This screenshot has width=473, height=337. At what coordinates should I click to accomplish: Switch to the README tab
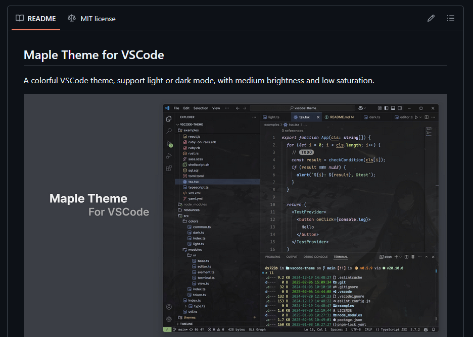click(35, 19)
